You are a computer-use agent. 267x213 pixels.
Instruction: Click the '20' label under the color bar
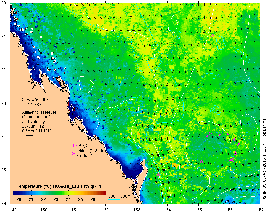tap(19, 199)
